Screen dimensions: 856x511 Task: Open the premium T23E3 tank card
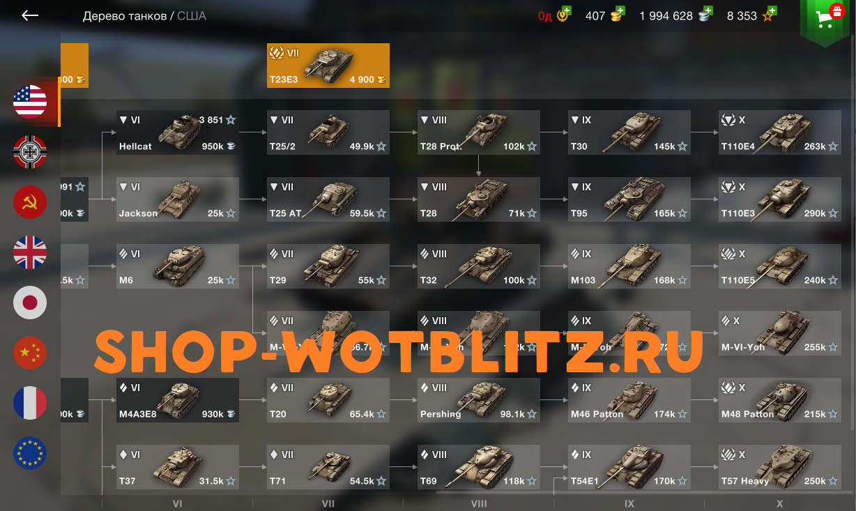point(328,66)
